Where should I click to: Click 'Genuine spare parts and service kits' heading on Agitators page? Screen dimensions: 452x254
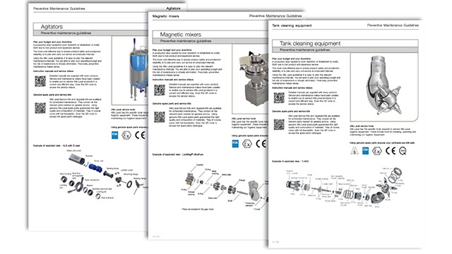pos(52,95)
